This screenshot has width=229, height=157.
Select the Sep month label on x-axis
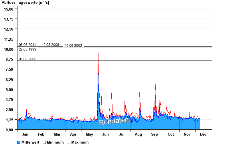point(155,134)
